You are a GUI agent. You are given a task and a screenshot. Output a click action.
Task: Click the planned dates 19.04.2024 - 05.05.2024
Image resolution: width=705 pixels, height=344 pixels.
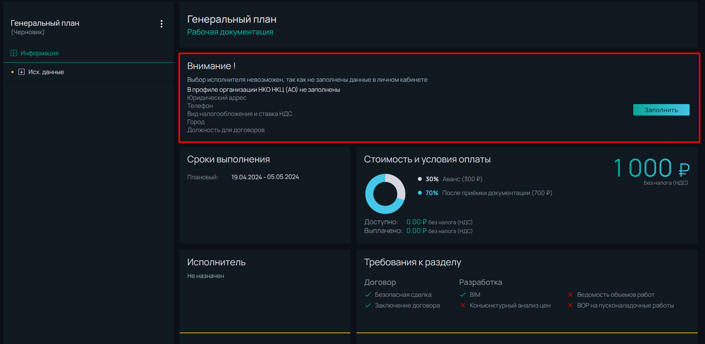(x=265, y=177)
